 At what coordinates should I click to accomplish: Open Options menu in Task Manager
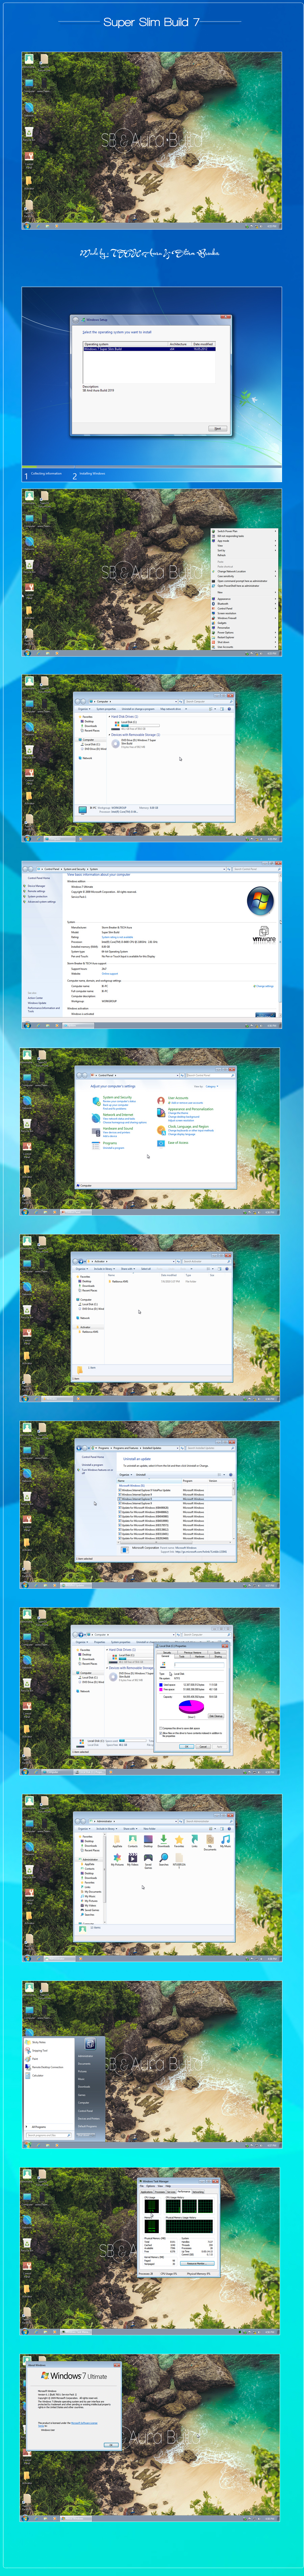151,2186
